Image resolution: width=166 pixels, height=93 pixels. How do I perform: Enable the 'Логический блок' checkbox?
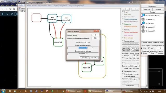(x=123, y=17)
